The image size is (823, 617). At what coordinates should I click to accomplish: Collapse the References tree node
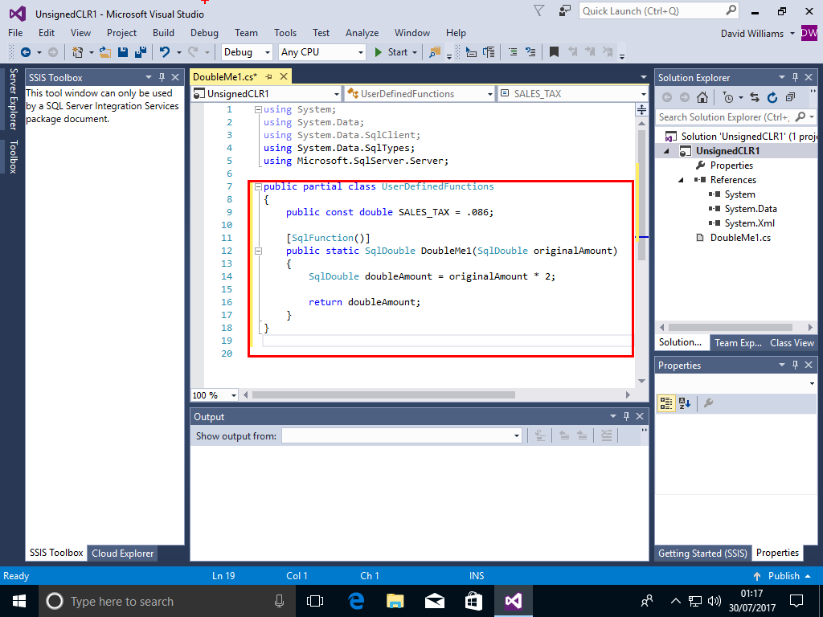(x=682, y=180)
